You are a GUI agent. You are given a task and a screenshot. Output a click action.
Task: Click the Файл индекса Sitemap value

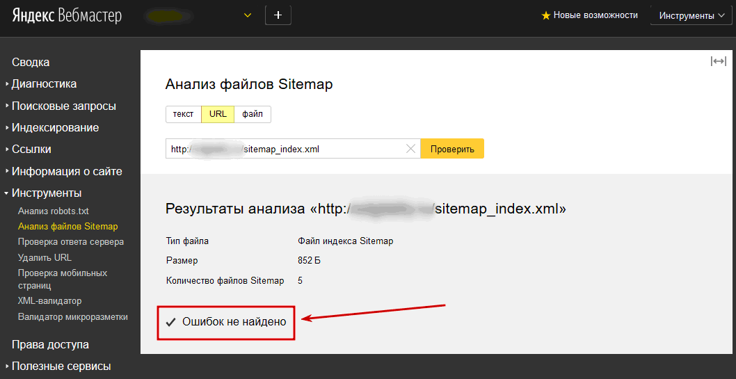click(346, 241)
